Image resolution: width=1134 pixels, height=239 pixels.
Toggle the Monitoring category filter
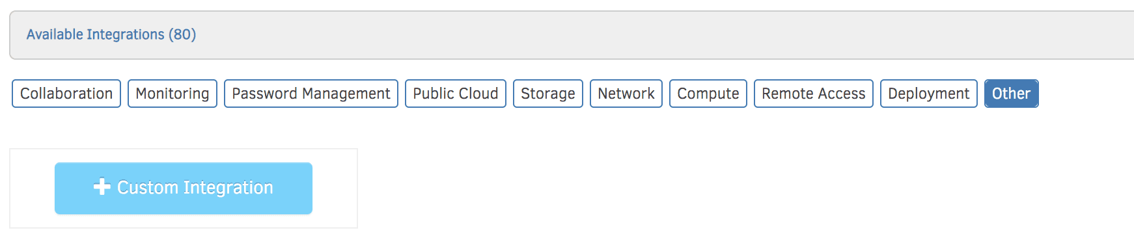coord(173,94)
